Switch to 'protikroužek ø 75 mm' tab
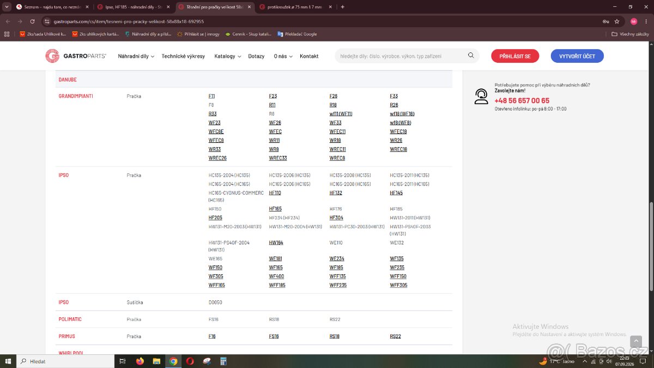This screenshot has height=368, width=654. pyautogui.click(x=296, y=7)
